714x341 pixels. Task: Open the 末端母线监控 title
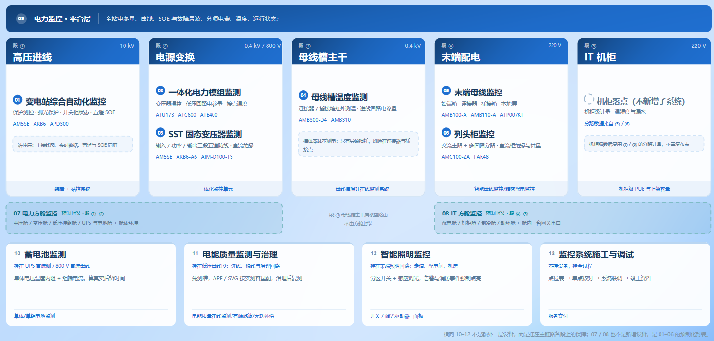tap(478, 92)
